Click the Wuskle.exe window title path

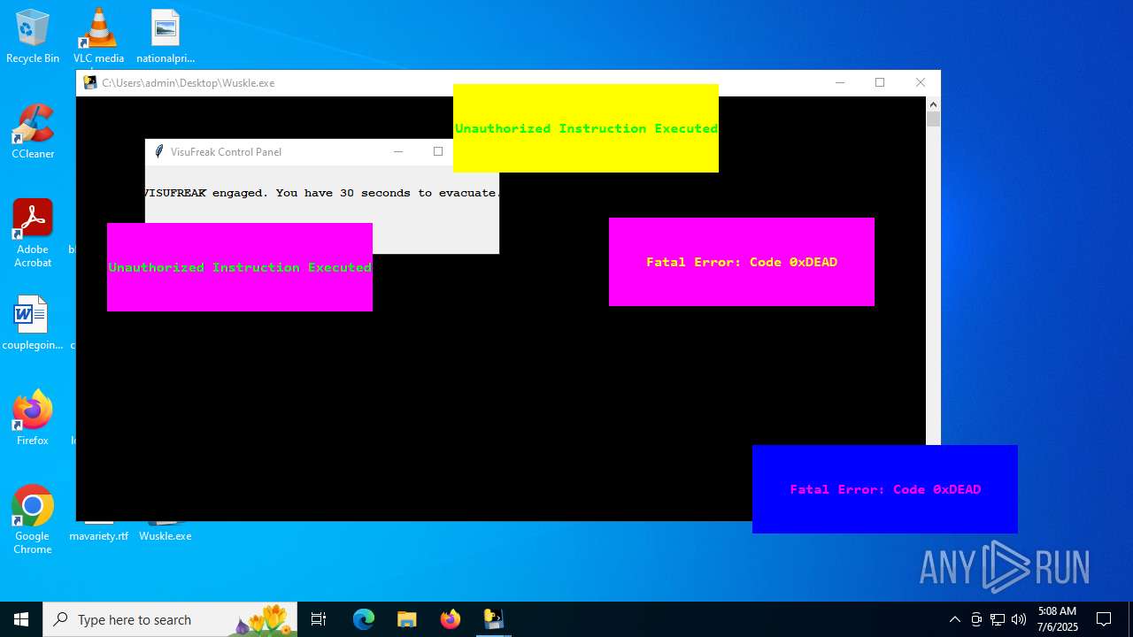click(189, 82)
